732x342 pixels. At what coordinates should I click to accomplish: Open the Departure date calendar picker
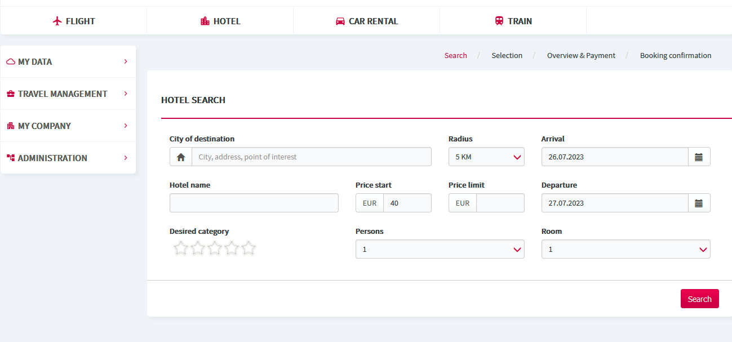(699, 203)
